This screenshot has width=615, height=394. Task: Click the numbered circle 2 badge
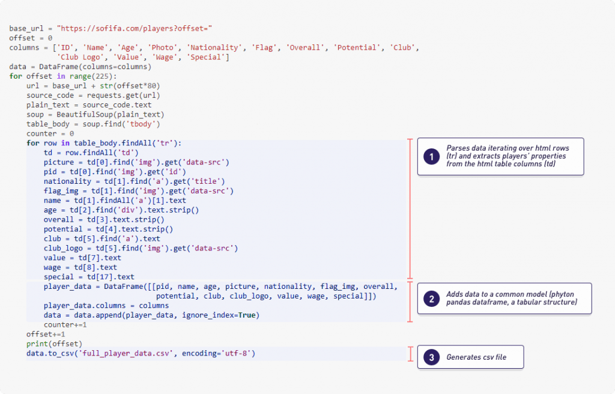[x=431, y=299]
